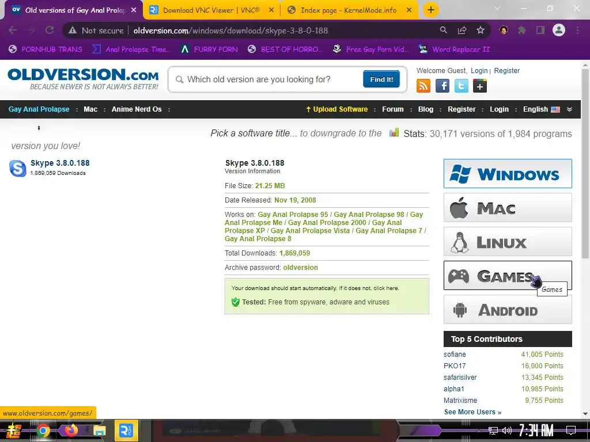The height and width of the screenshot is (442, 590).
Task: Open a new browser tab
Action: (431, 10)
